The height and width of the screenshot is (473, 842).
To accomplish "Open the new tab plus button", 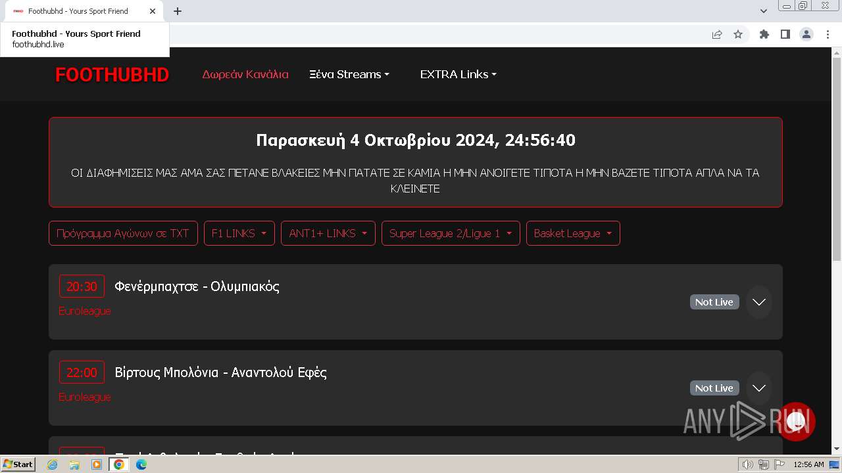I will pyautogui.click(x=178, y=11).
